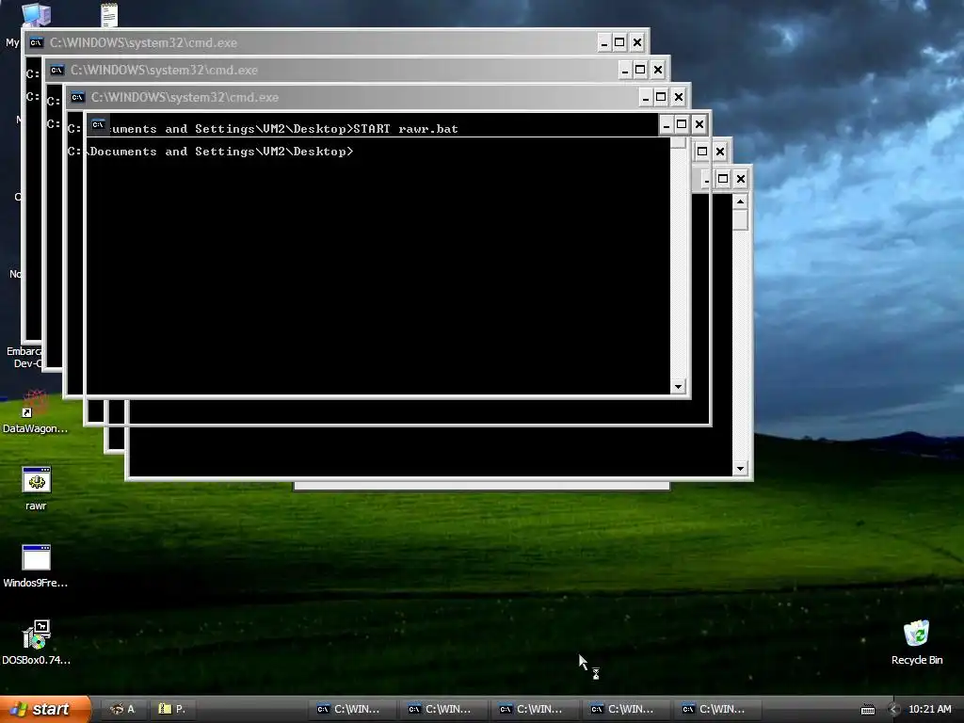Open the Start menu
964x723 pixels.
pyautogui.click(x=45, y=709)
